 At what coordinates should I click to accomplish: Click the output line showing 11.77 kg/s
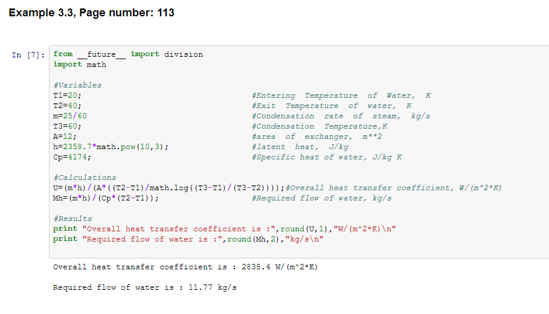point(145,287)
